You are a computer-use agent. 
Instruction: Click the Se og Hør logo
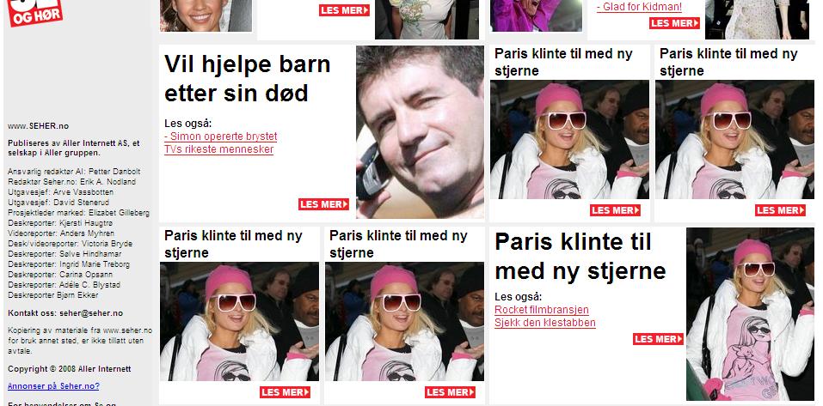(x=34, y=11)
